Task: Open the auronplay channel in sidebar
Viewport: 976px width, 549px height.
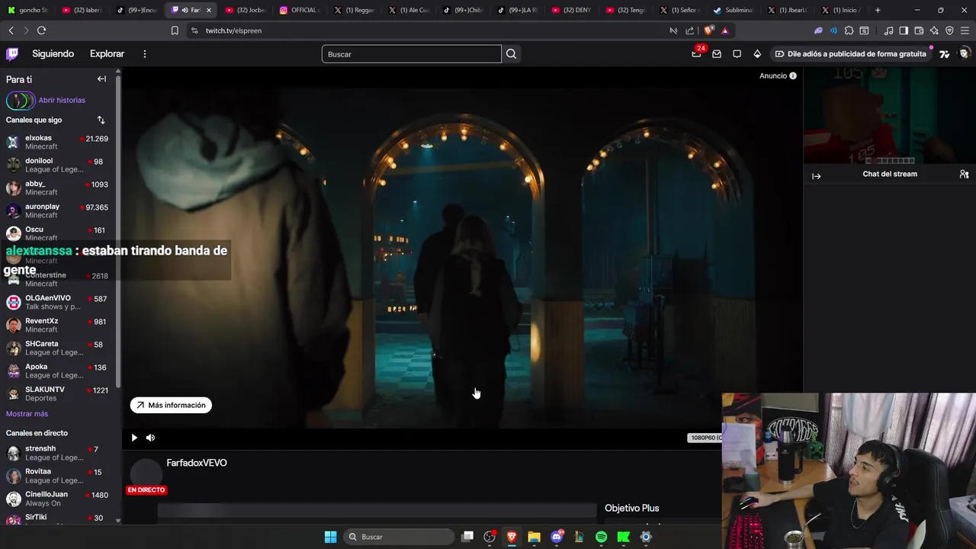Action: (58, 210)
